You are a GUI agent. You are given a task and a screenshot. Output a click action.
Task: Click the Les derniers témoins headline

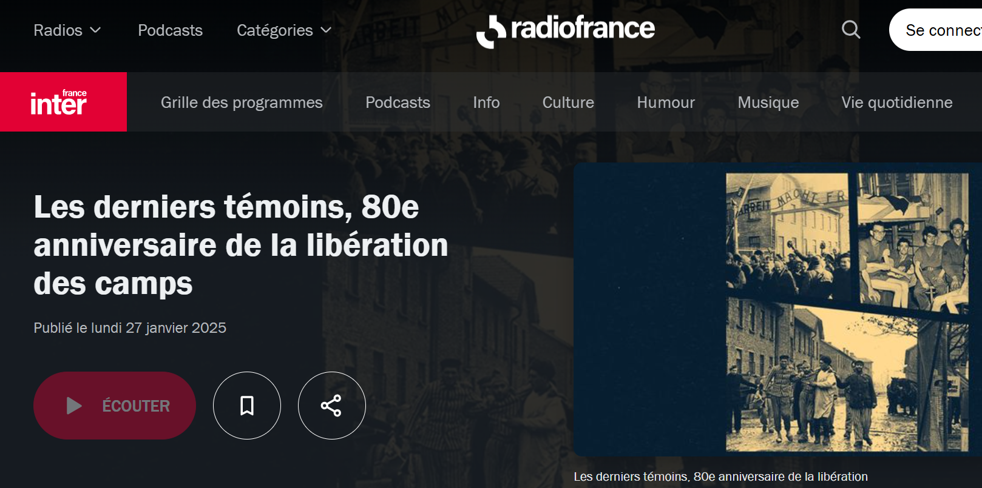[x=241, y=245]
